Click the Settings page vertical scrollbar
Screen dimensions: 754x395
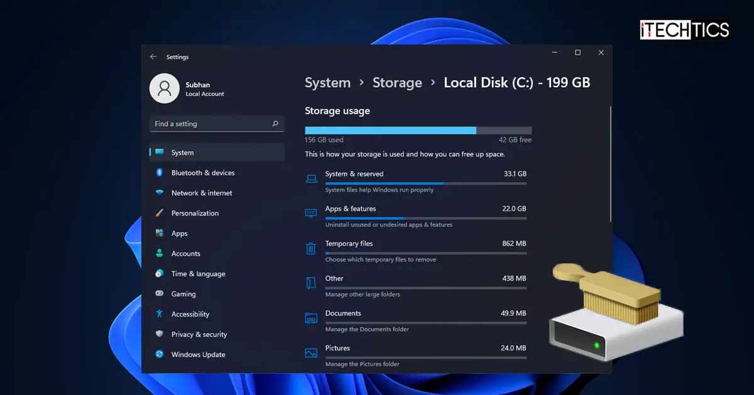(x=610, y=164)
